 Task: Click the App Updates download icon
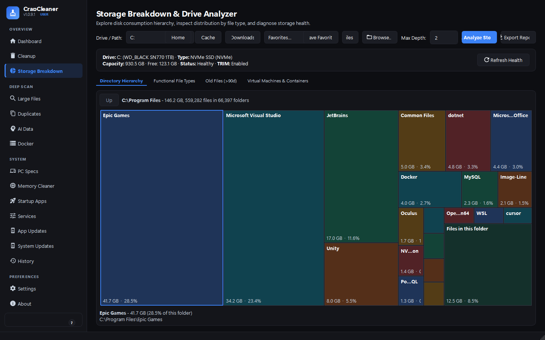point(13,231)
